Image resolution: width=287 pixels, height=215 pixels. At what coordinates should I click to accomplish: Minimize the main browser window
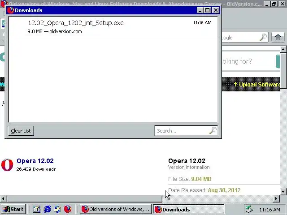267,4
